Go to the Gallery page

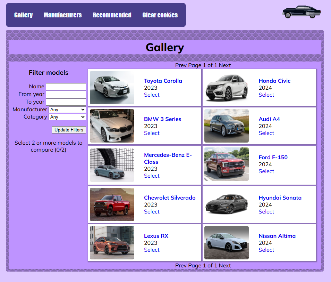coord(23,15)
